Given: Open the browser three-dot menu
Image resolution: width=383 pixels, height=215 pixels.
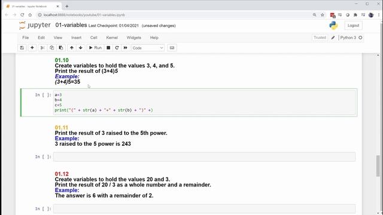Looking at the screenshot, I should click(x=379, y=15).
